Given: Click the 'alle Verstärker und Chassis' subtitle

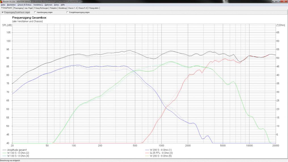Looking at the screenshot, I should pos(28,21).
